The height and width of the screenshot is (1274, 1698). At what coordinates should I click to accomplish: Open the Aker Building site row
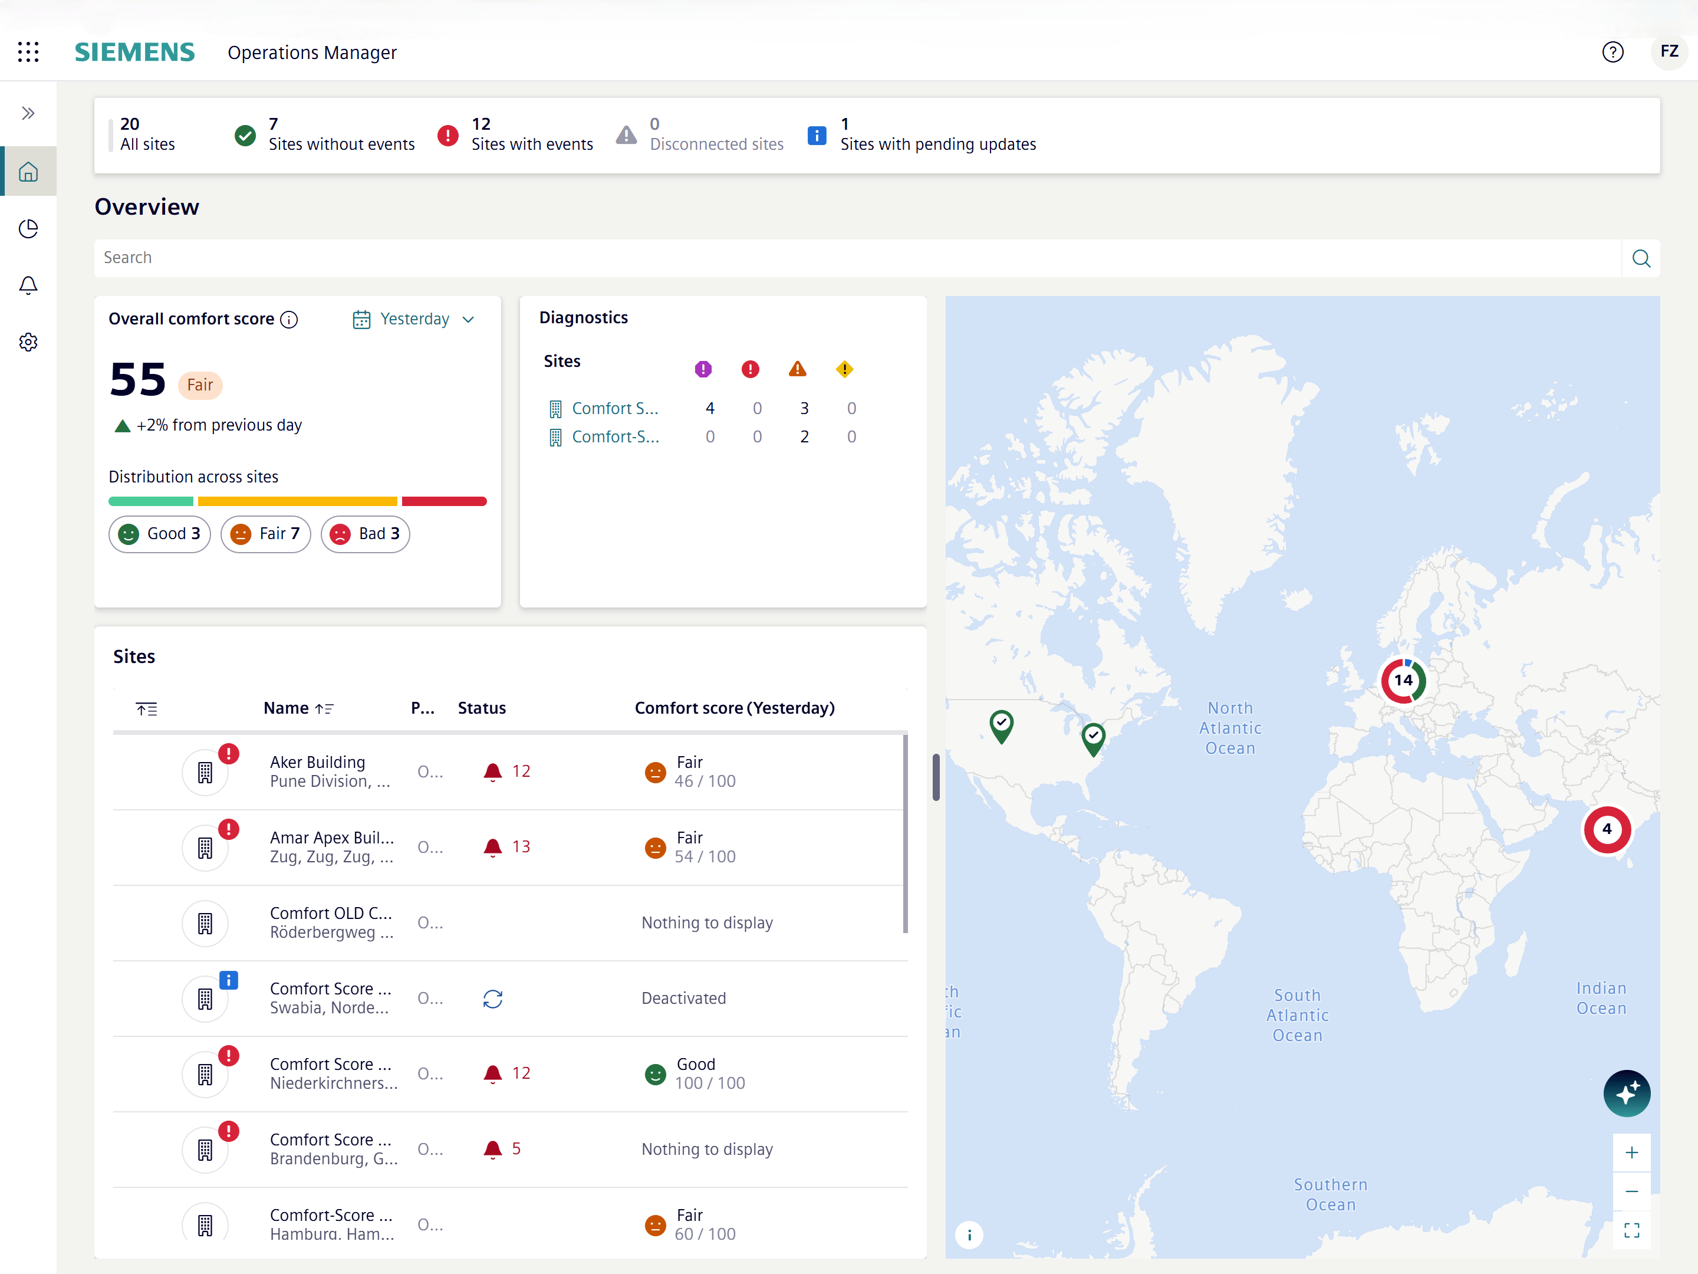point(511,771)
